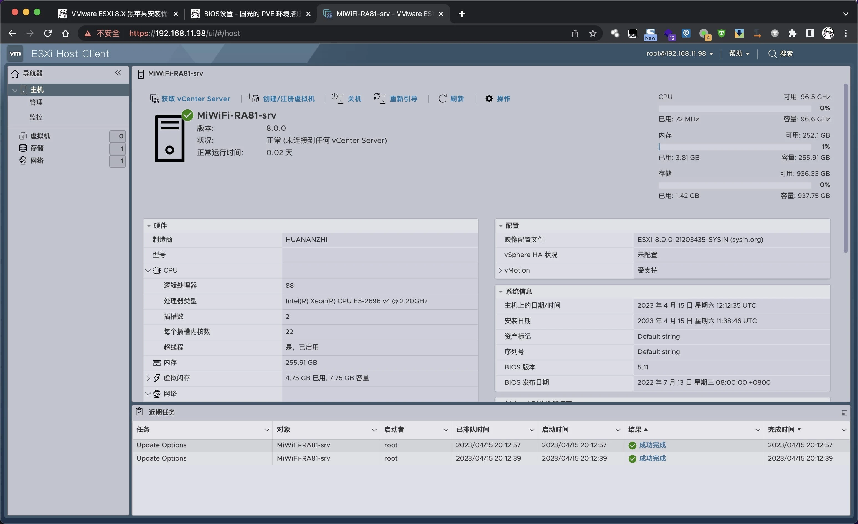The height and width of the screenshot is (524, 858).
Task: Open Virtual Machines in the navigator
Action: 40,136
